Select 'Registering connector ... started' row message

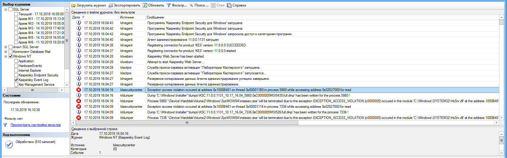[191, 51]
